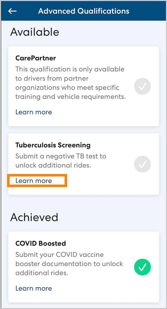Open Learn more under COVID Boosted
167x309 pixels.
tap(34, 288)
